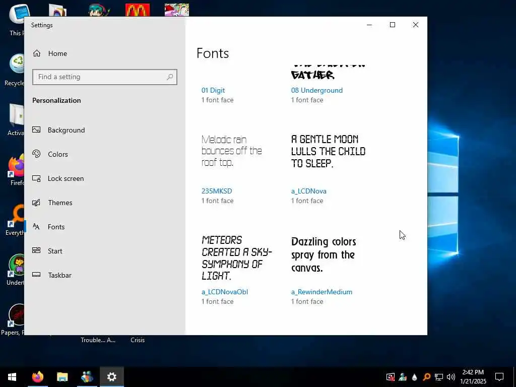516x387 pixels.
Task: Close the Settings window
Action: point(416,25)
